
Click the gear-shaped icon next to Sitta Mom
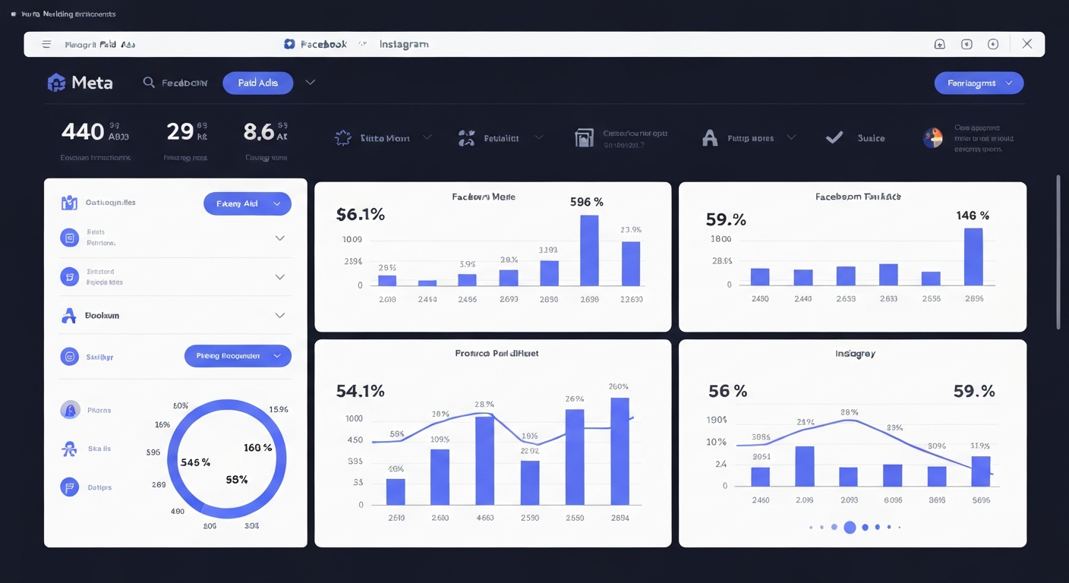point(343,138)
